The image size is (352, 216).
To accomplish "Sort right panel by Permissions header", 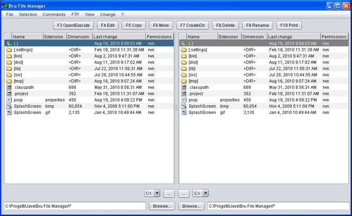I will (334, 37).
